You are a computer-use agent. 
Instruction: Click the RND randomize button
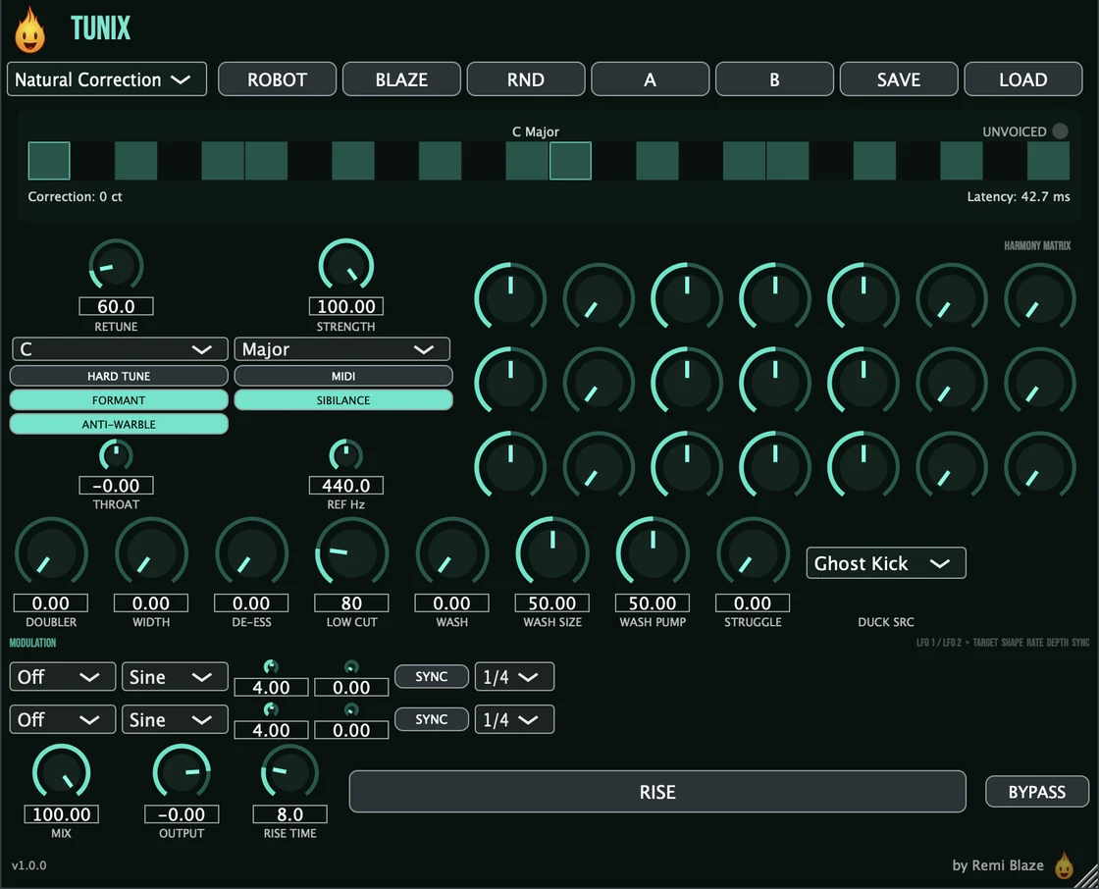(526, 79)
